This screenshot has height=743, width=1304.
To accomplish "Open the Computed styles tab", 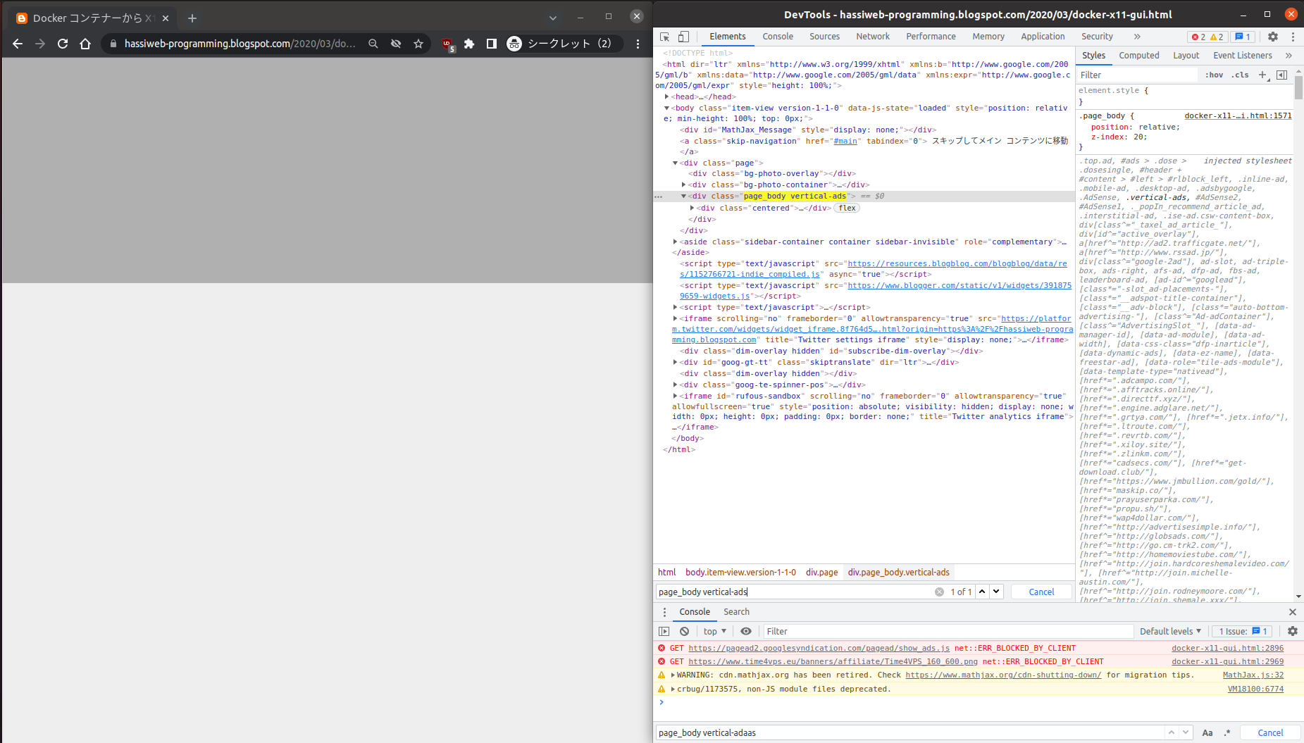I will coord(1139,56).
